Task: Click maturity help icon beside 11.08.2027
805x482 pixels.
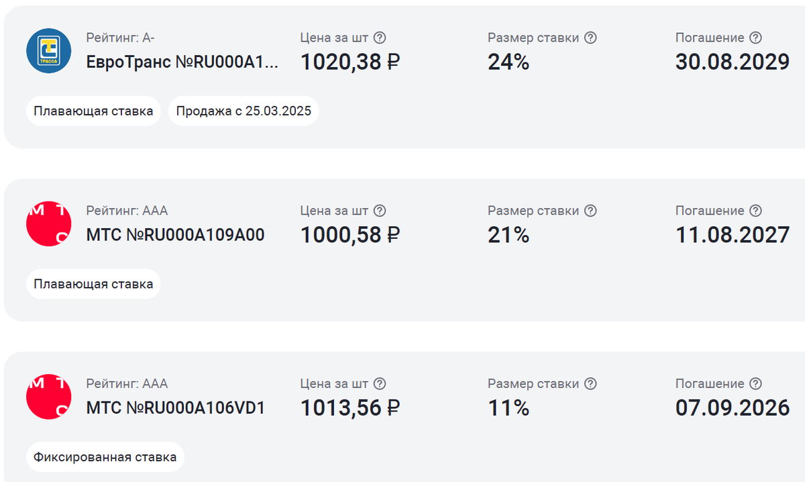Action: [x=755, y=211]
